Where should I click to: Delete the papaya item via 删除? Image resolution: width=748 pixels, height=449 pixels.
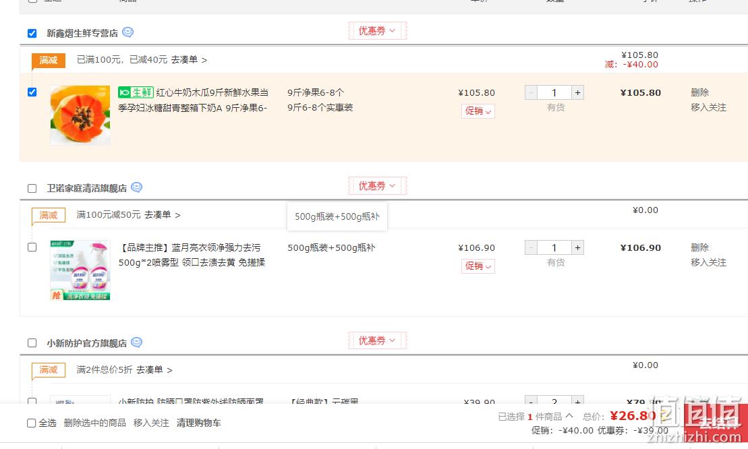point(700,92)
